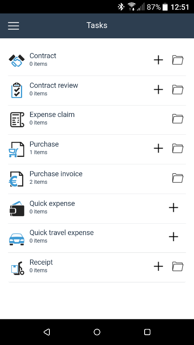Add a new Contract review
Viewport: 194px width, 345px height.
(158, 90)
